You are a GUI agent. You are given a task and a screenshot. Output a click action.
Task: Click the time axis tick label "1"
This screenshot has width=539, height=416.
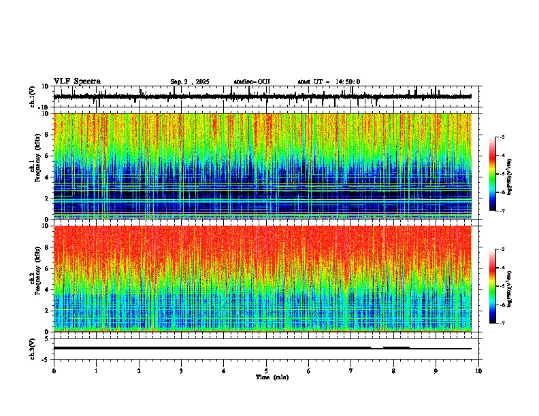(x=96, y=371)
